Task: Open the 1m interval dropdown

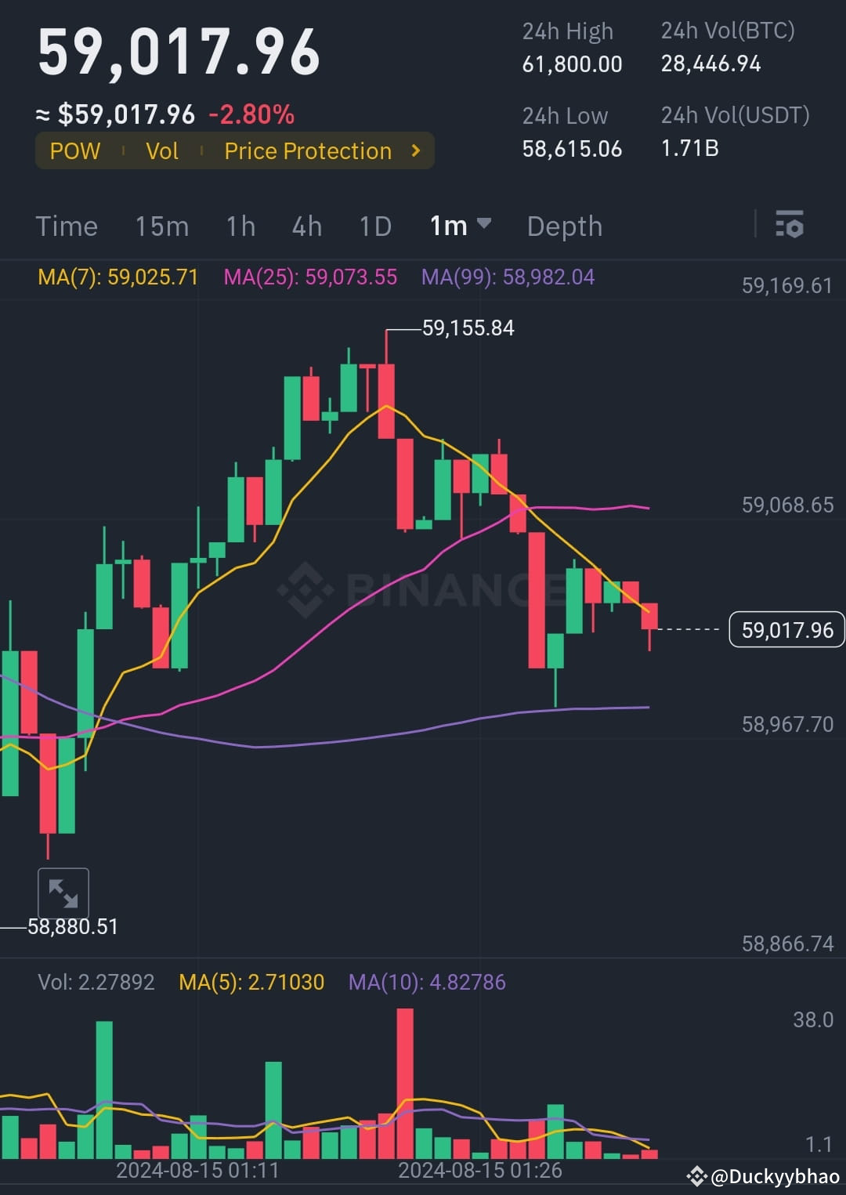Action: click(x=461, y=226)
